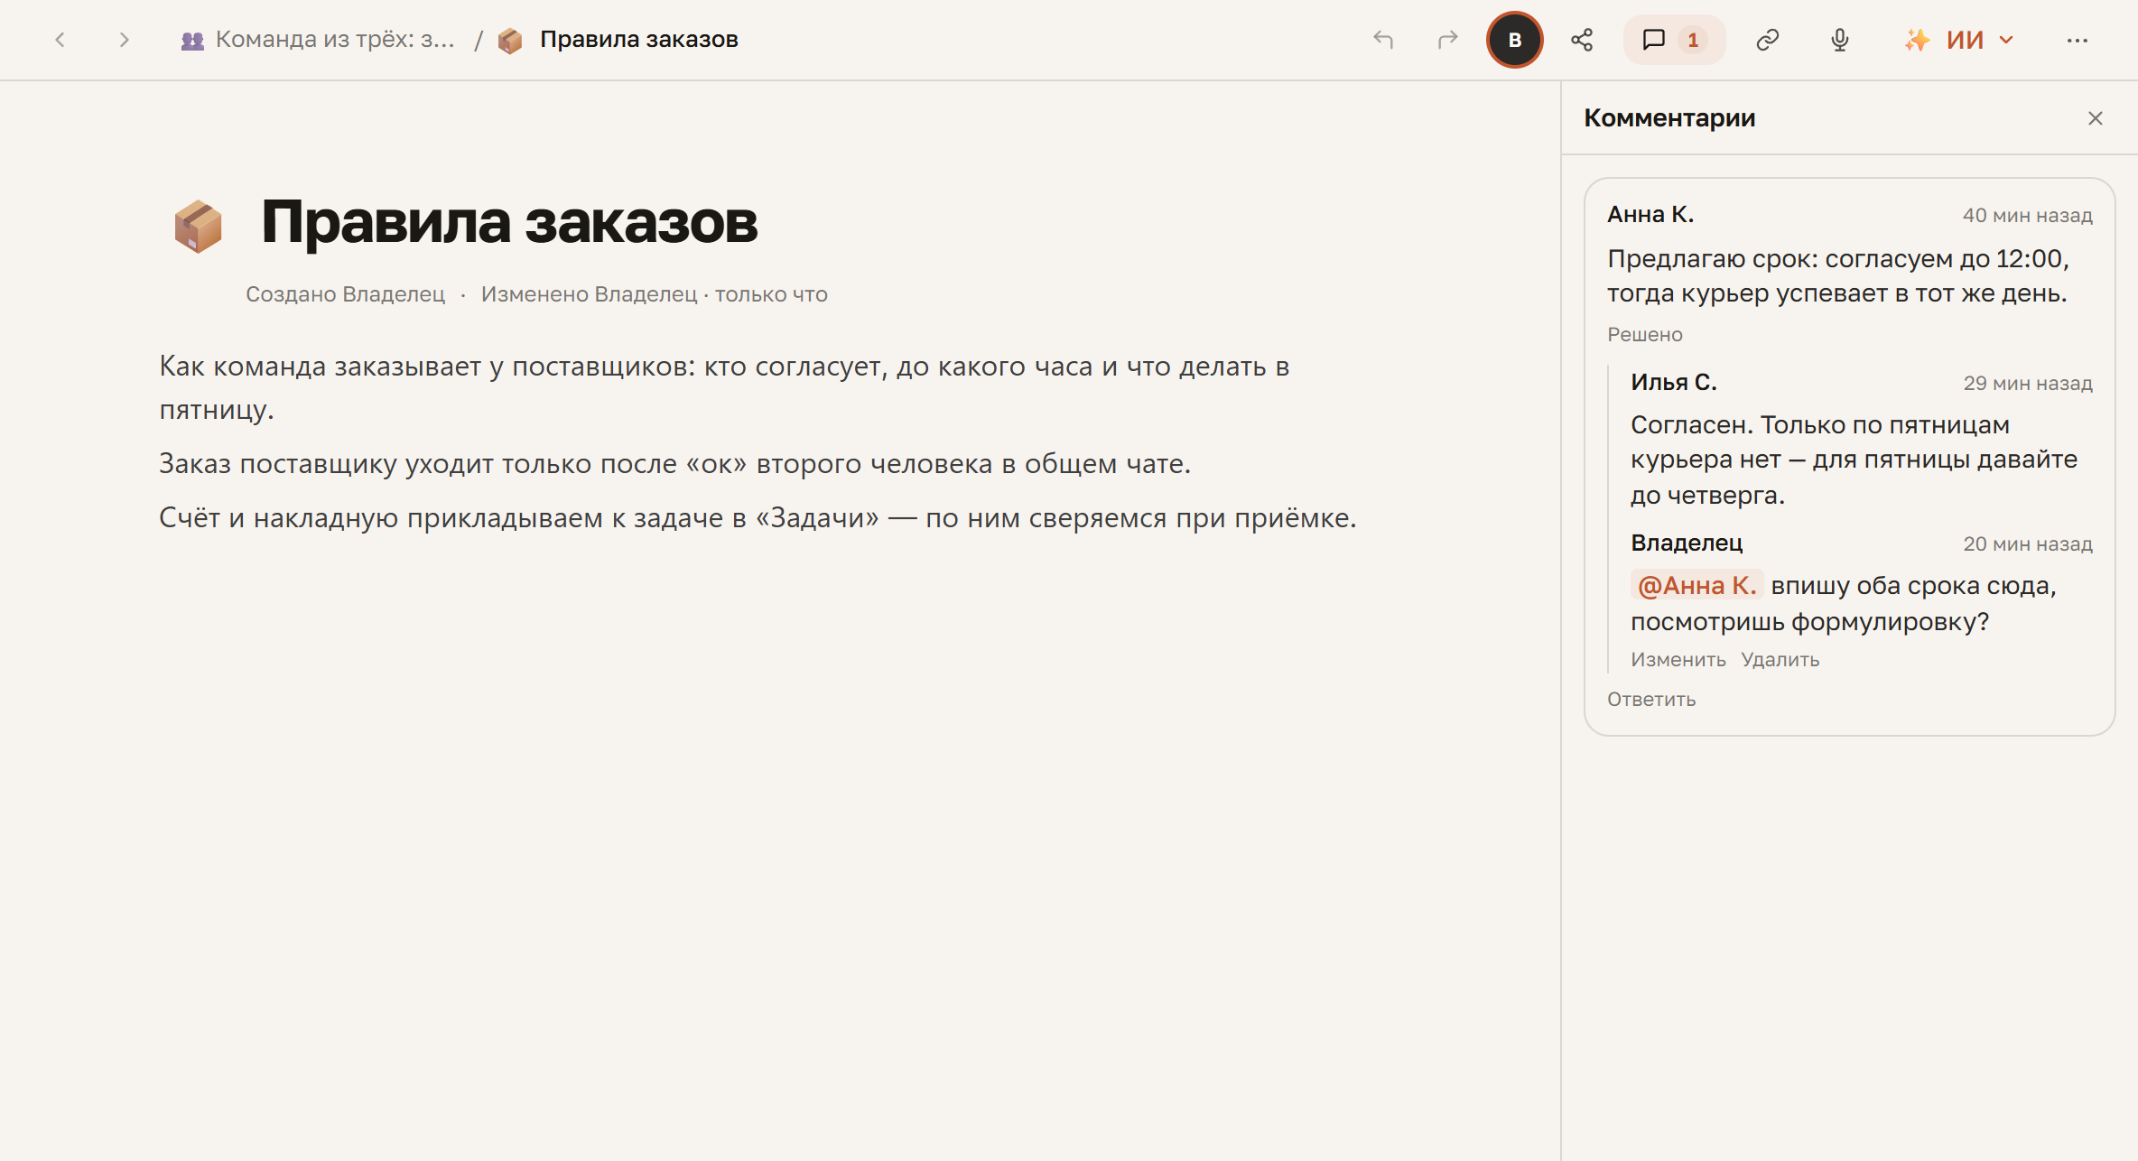Click the redo arrow icon
This screenshot has height=1161, width=2138.
pyautogui.click(x=1447, y=40)
